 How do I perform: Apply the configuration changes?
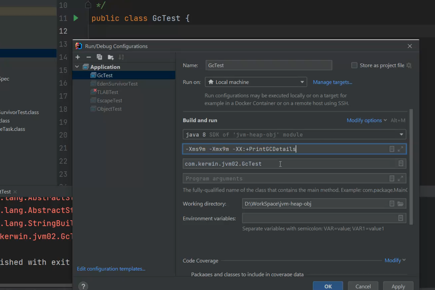click(398, 286)
